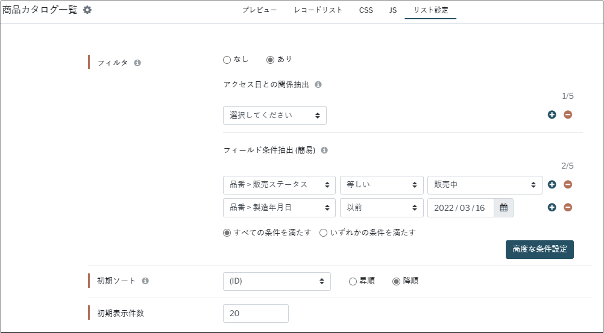Viewport: 604px width, 333px height.
Task: Click info icon beside フィルタ label
Action: 137,63
